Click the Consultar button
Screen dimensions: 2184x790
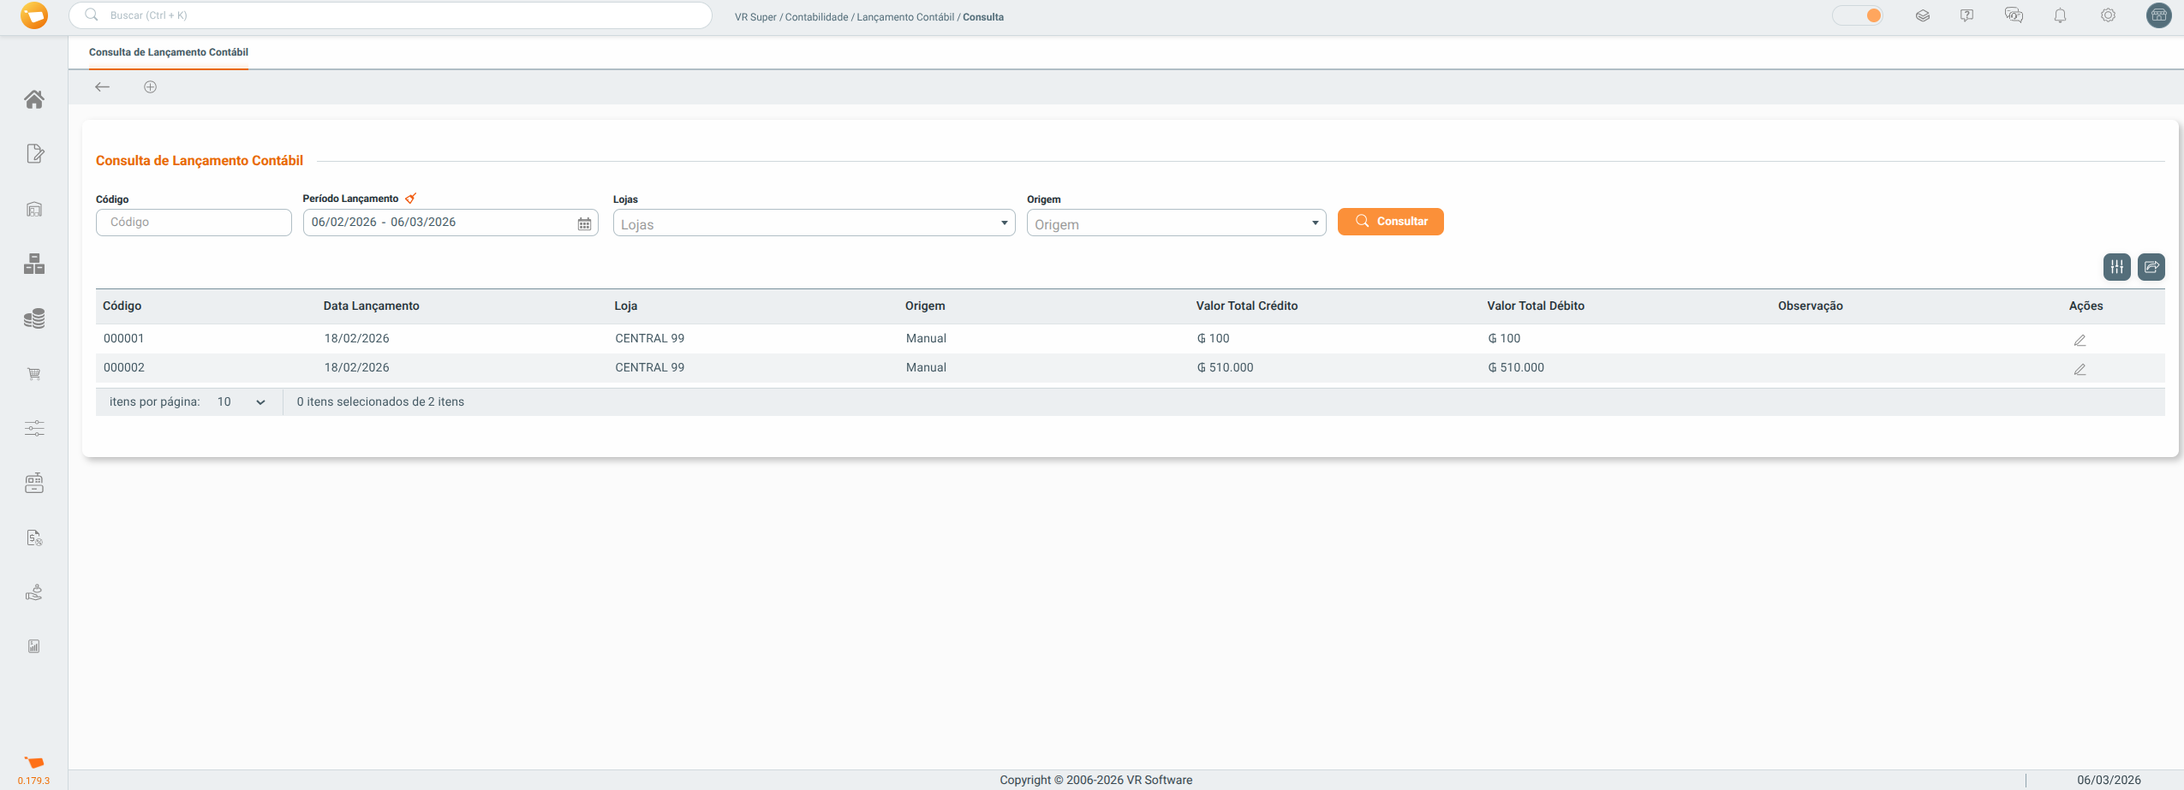1390,222
